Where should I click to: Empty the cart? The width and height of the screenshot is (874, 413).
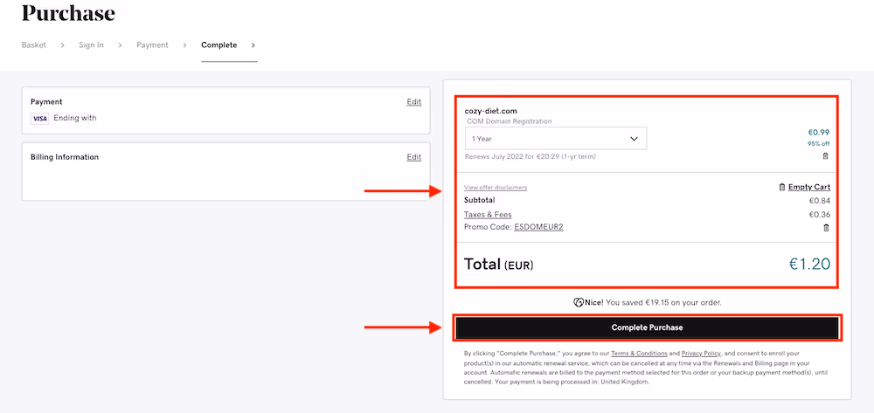pyautogui.click(x=808, y=187)
